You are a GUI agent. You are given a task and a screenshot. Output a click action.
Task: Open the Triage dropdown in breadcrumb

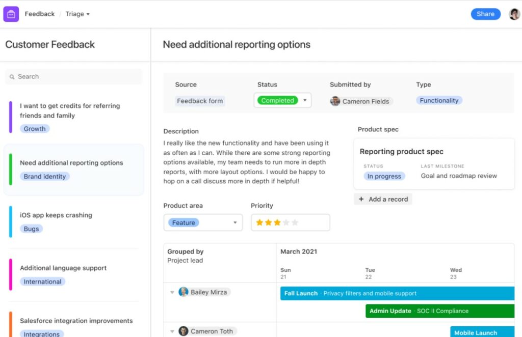[77, 14]
